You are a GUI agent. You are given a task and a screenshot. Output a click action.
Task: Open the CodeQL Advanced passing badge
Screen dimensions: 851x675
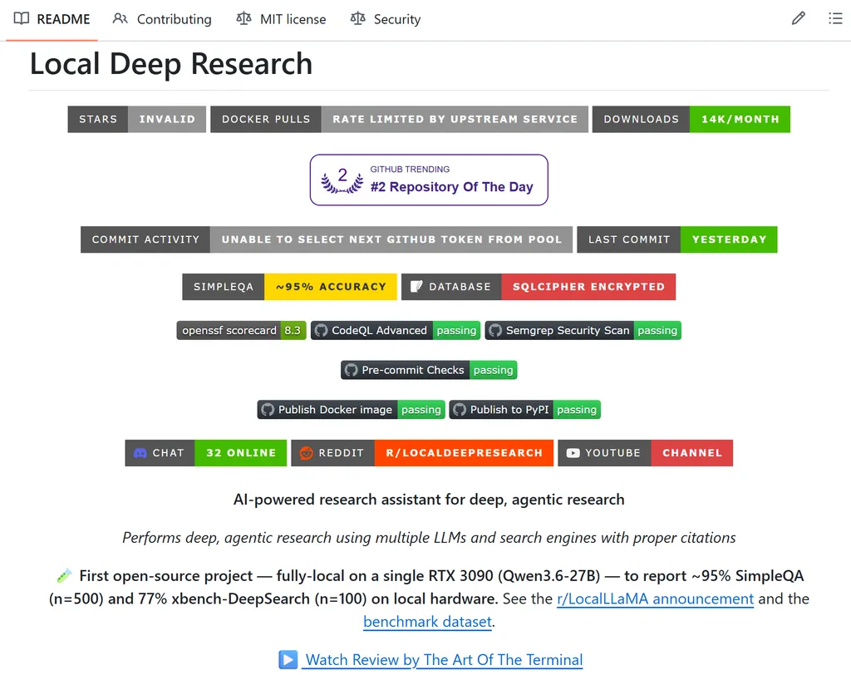396,330
